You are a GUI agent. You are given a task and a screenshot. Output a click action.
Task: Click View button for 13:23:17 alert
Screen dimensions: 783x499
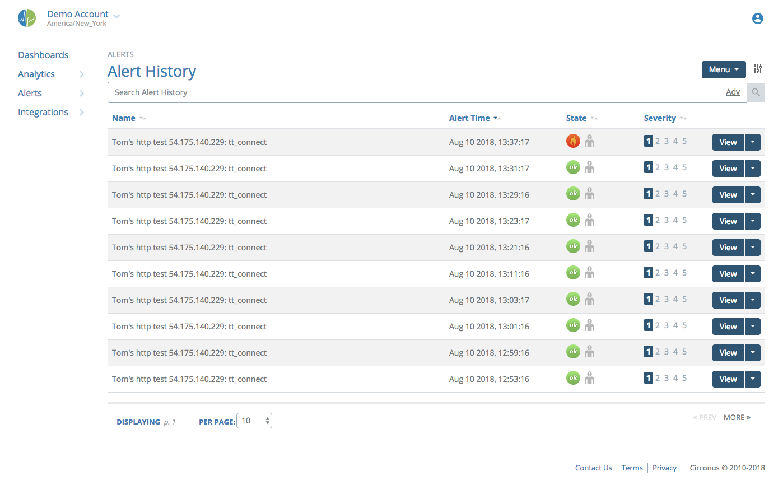click(728, 221)
